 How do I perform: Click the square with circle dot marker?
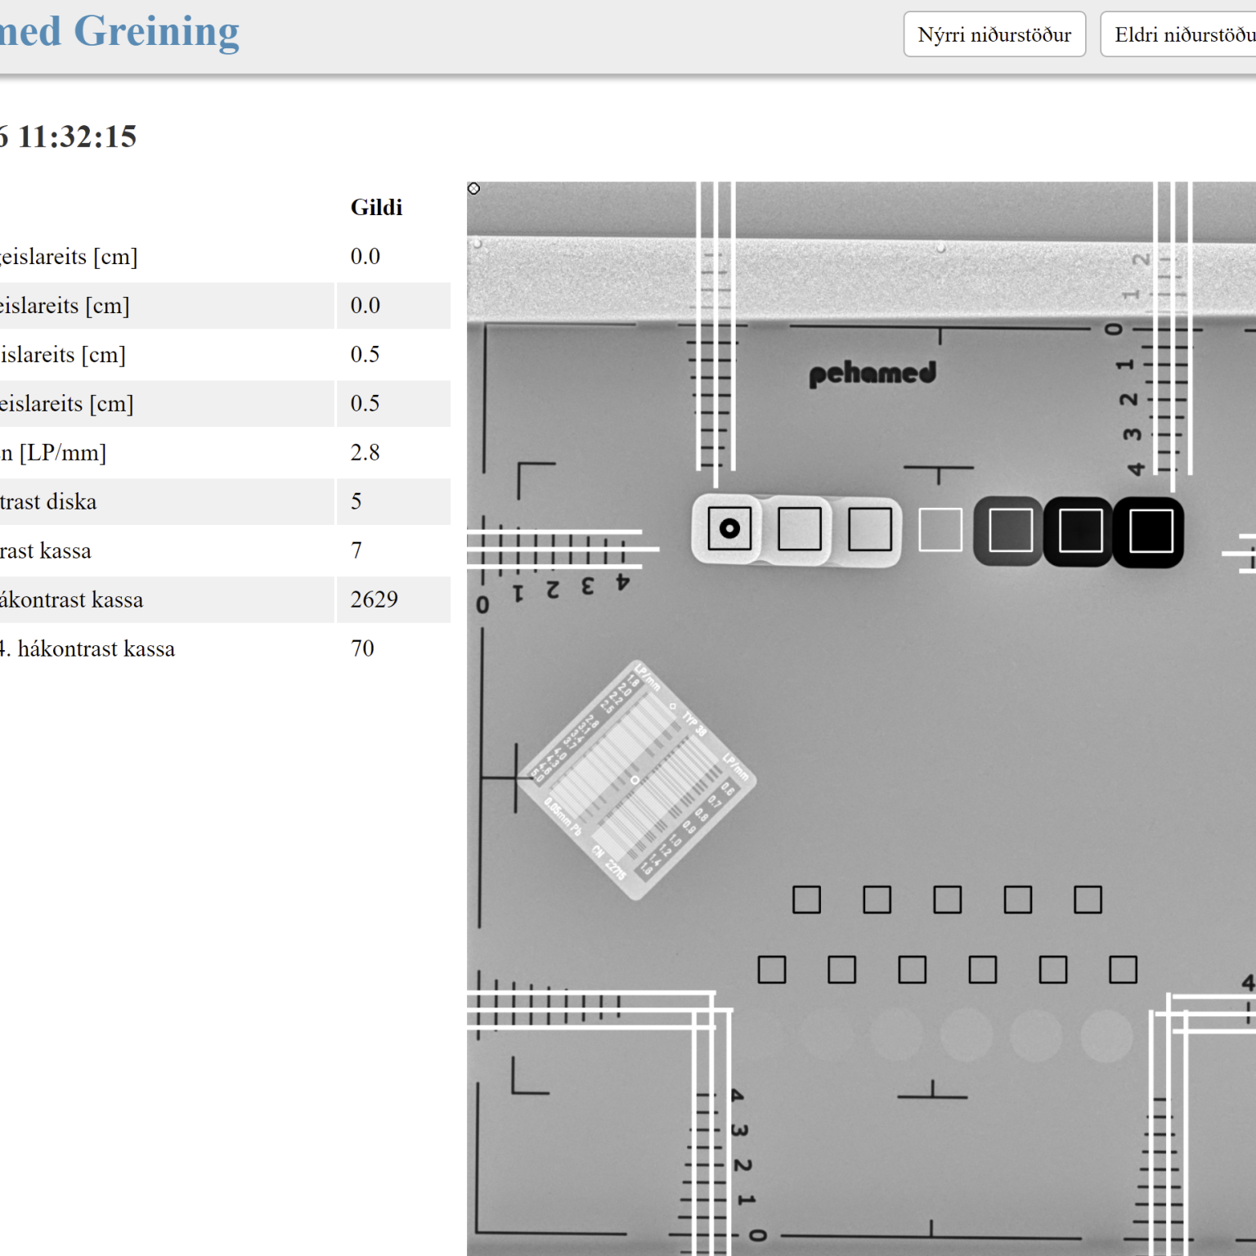tap(729, 529)
